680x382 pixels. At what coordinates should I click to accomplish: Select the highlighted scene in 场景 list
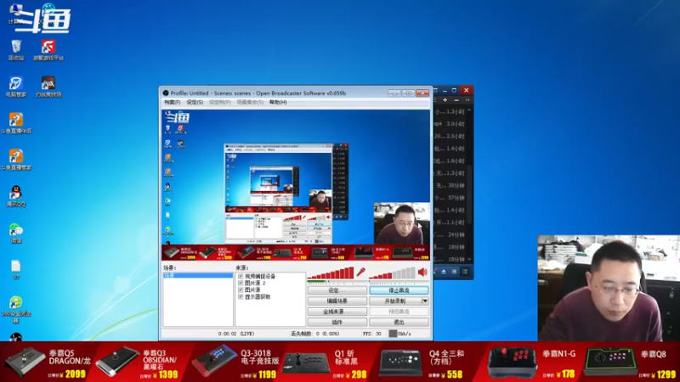(x=198, y=275)
